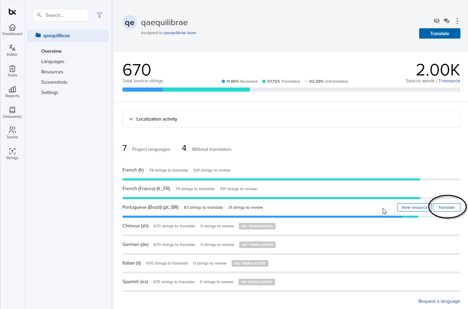Screen dimensions: 468x309
Task: Open project comments chat icon
Action: coord(447,21)
